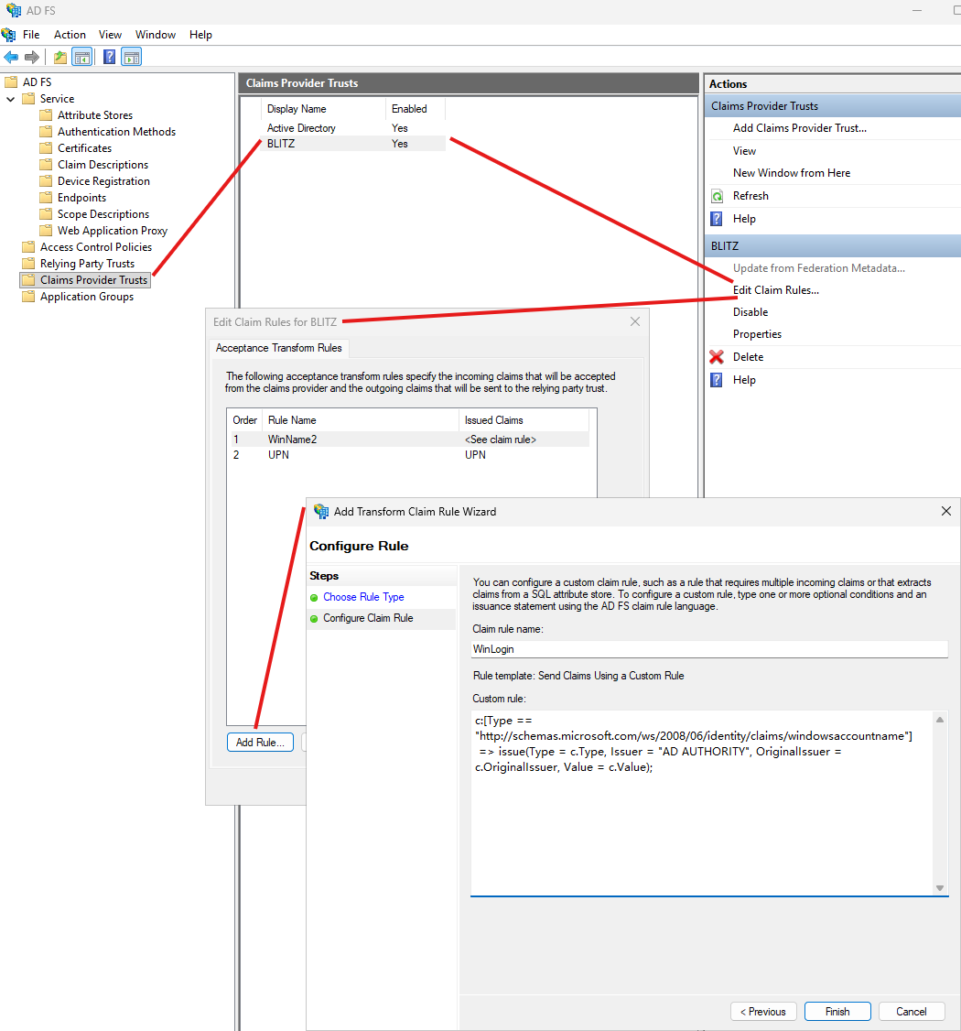The image size is (961, 1031).
Task: Open the Action menu
Action: coord(70,35)
